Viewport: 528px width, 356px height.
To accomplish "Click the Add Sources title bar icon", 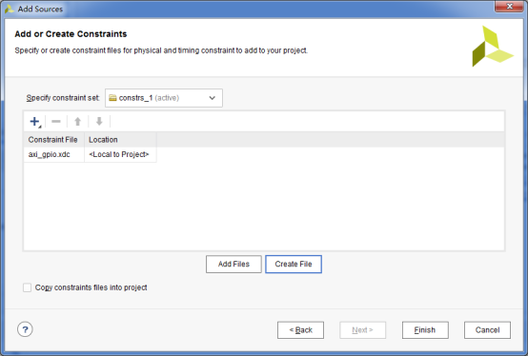I will point(10,9).
